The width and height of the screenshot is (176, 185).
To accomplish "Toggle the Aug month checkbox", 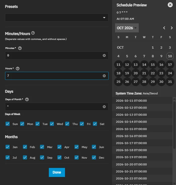I will [25, 157].
